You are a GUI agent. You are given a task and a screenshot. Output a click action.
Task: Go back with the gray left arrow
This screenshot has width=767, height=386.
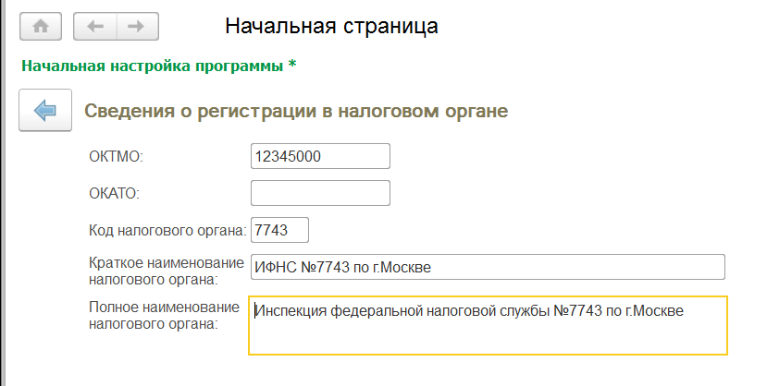[x=94, y=26]
